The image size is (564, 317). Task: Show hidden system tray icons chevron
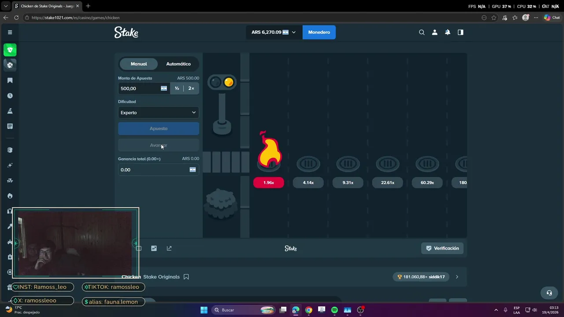496,310
